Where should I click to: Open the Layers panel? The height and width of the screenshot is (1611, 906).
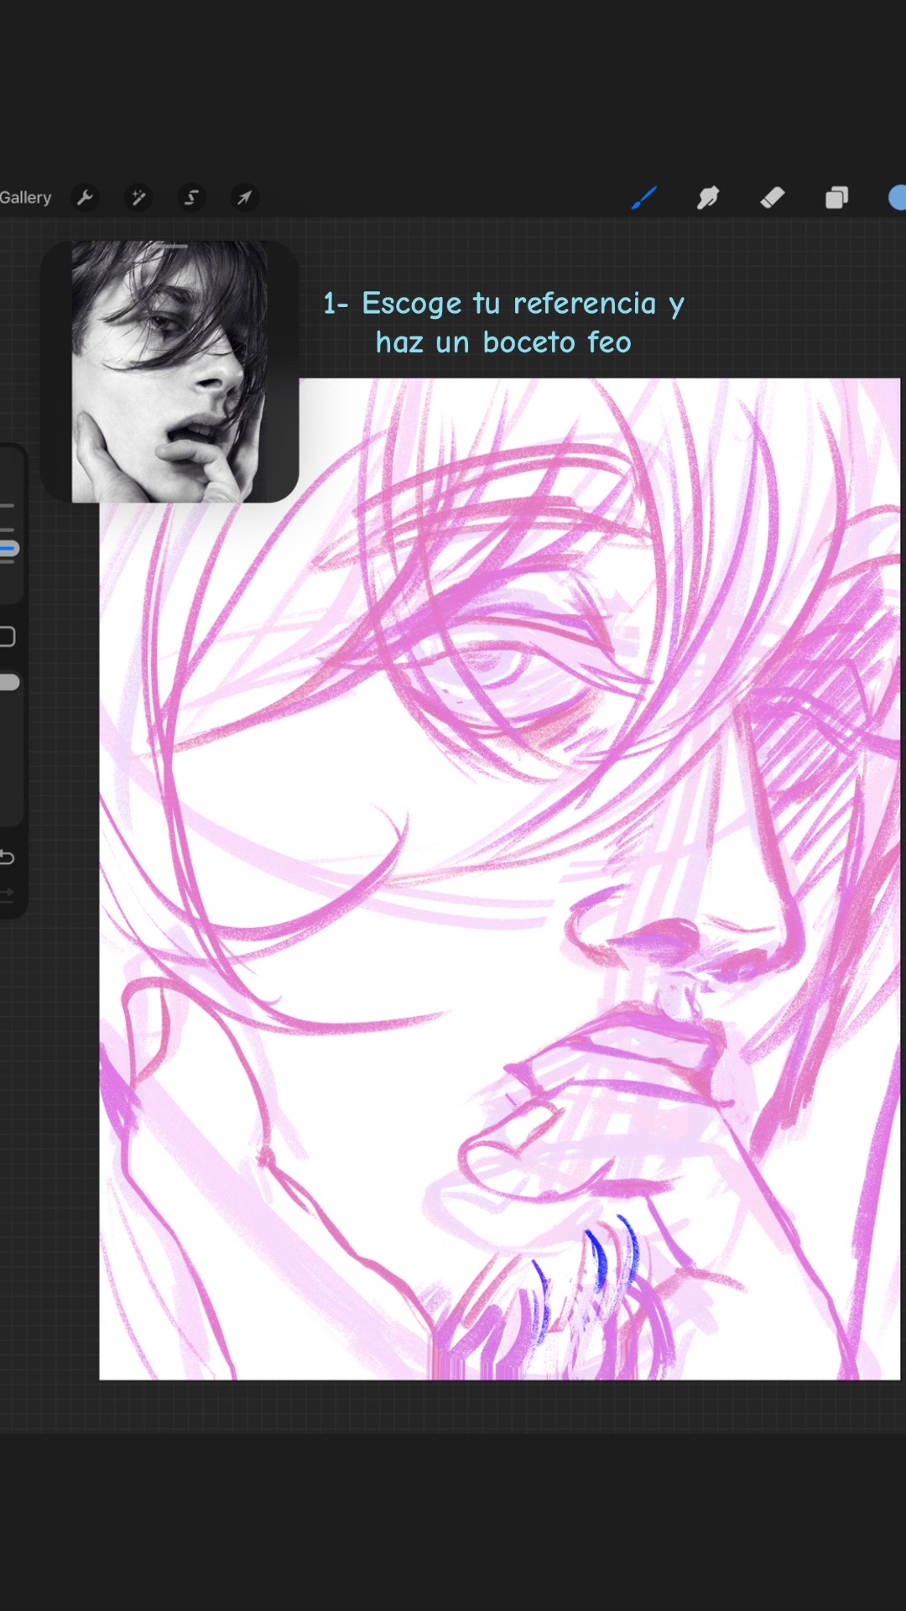pyautogui.click(x=836, y=198)
